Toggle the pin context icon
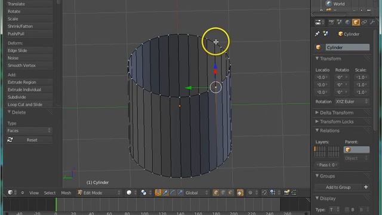The image size is (382, 215). point(317,34)
